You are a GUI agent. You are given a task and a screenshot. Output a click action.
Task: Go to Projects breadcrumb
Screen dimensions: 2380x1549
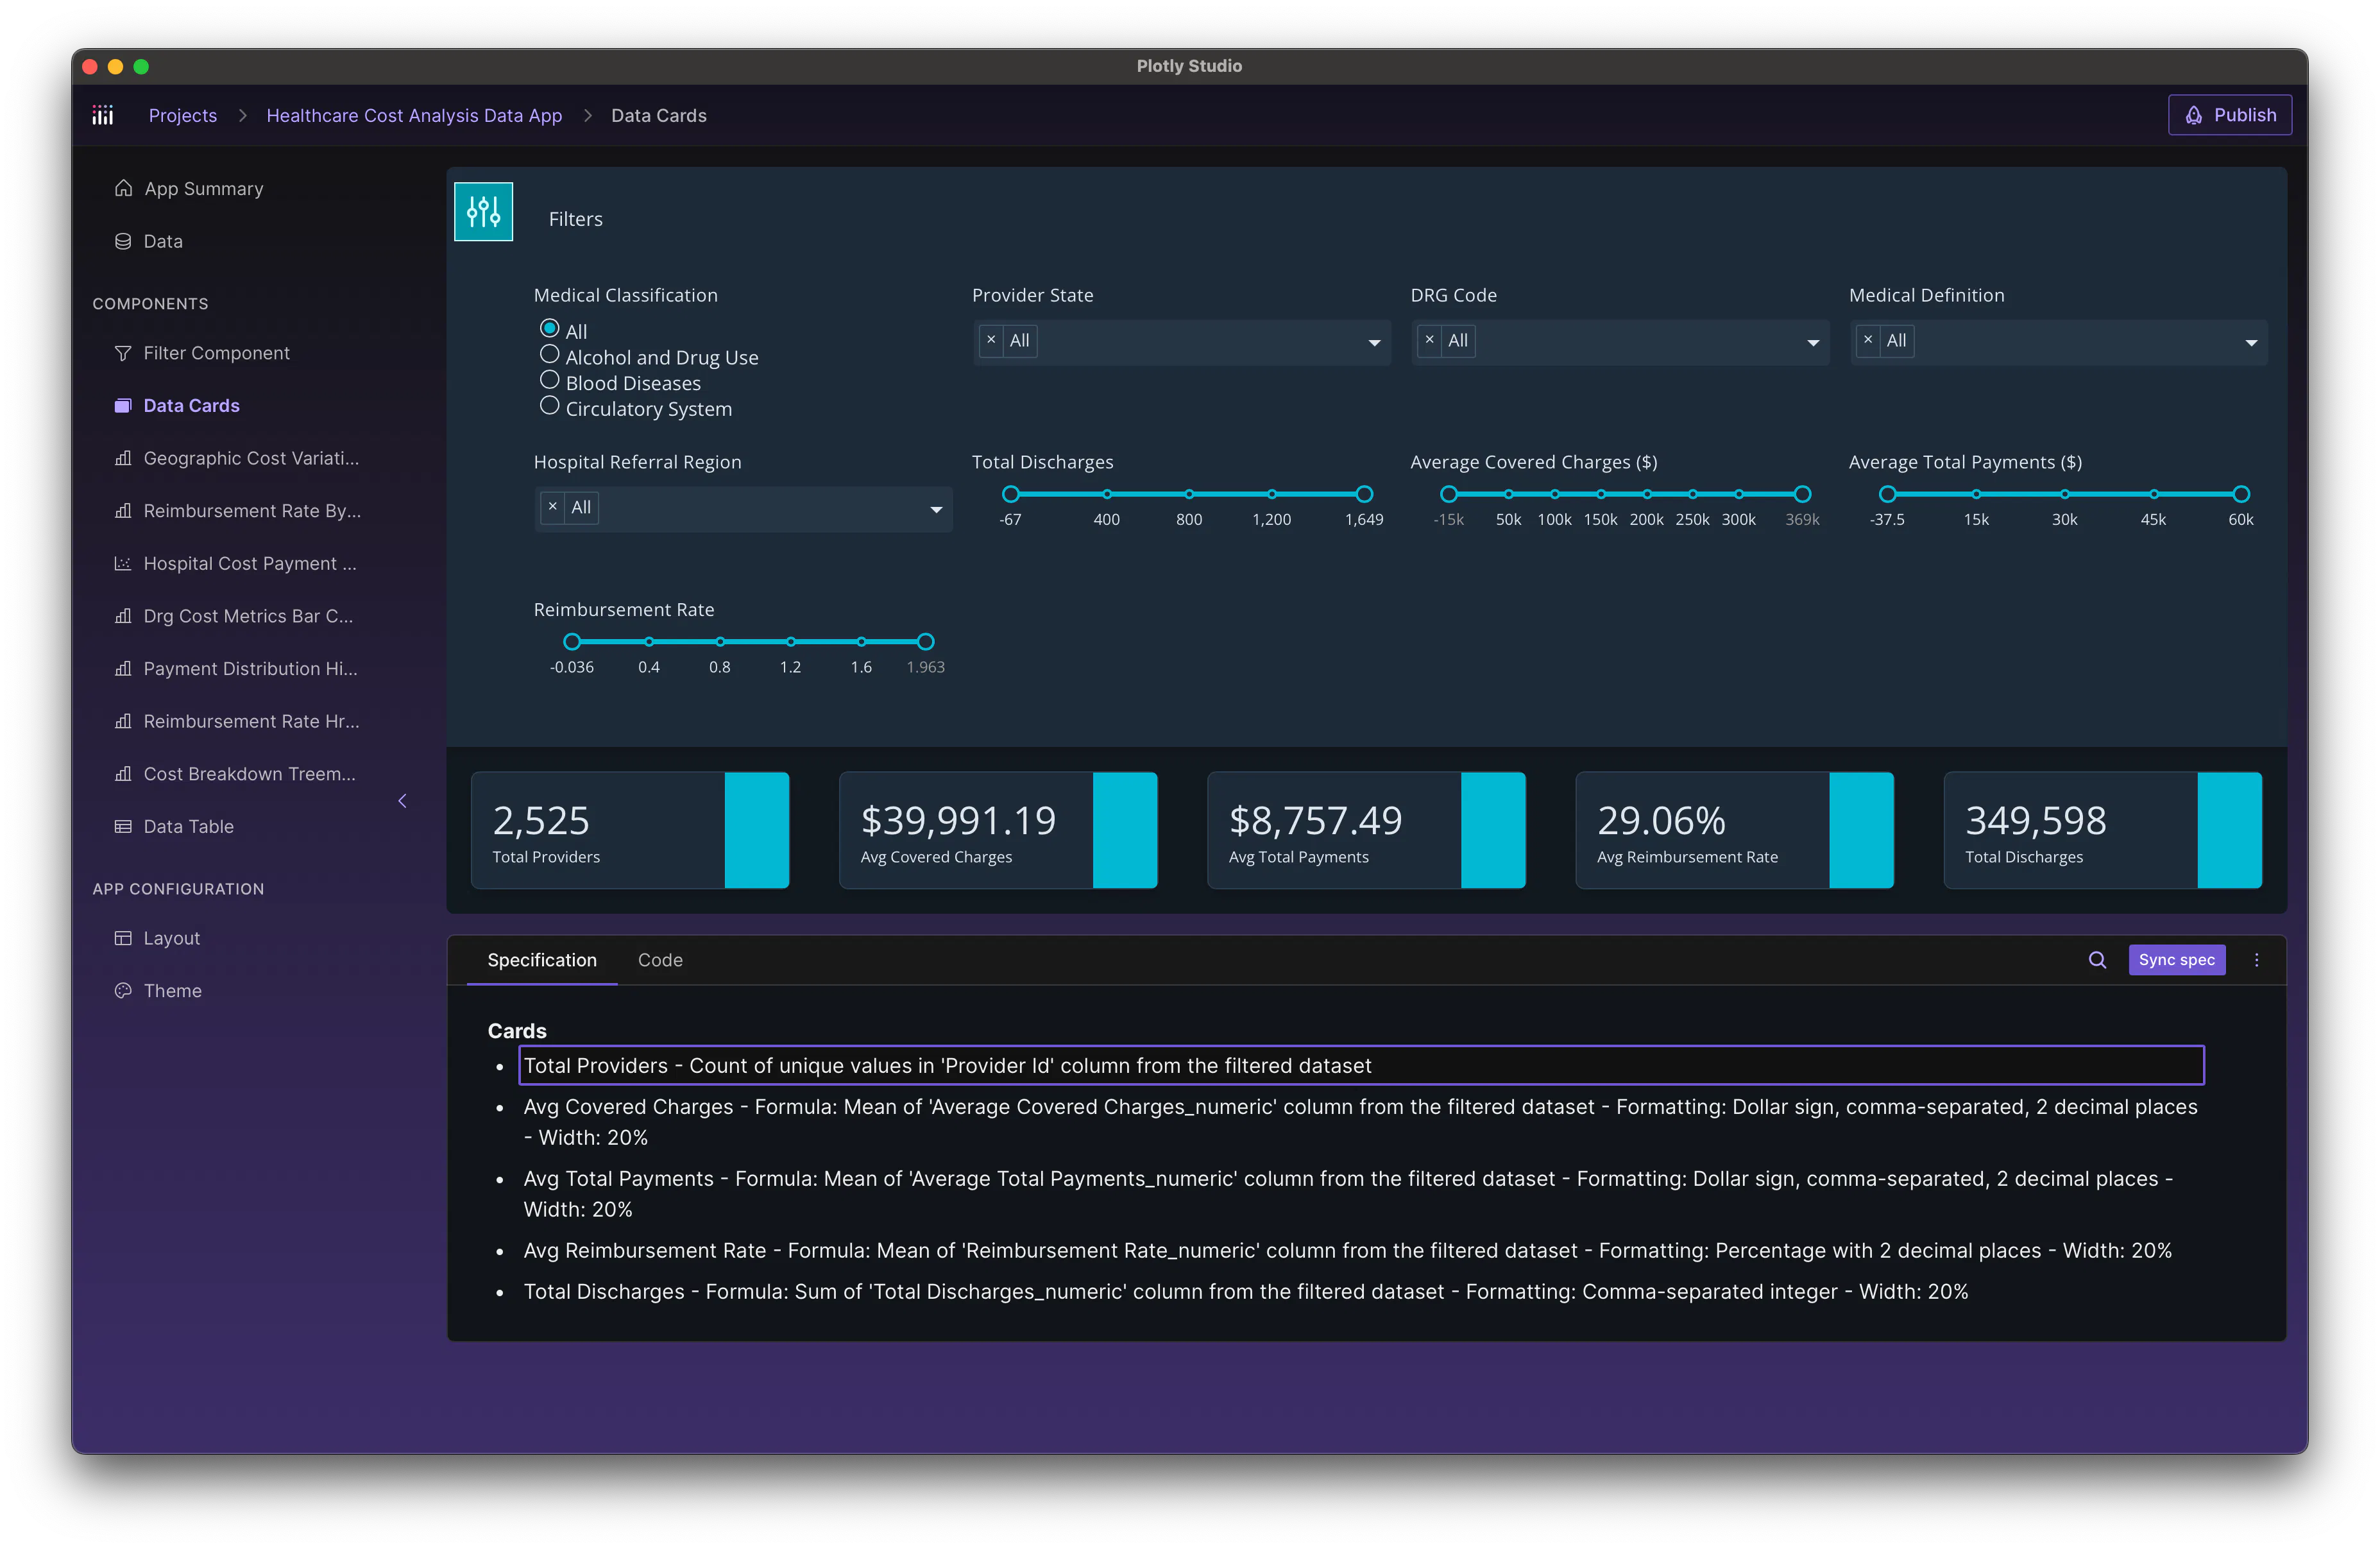pyautogui.click(x=183, y=116)
